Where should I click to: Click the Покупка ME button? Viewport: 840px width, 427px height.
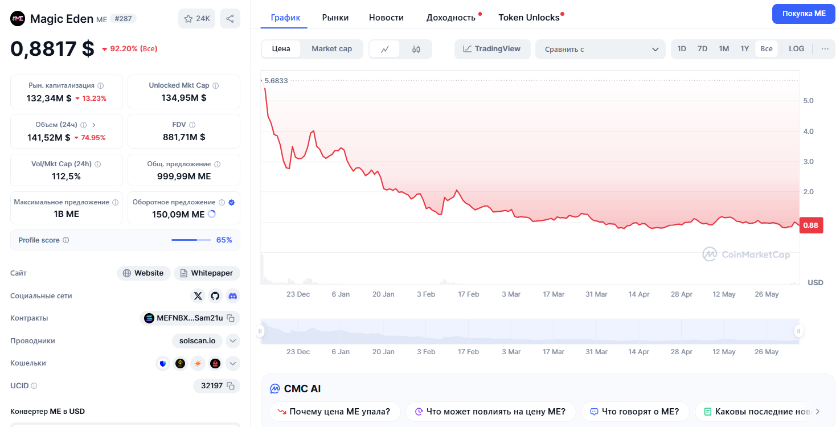804,14
